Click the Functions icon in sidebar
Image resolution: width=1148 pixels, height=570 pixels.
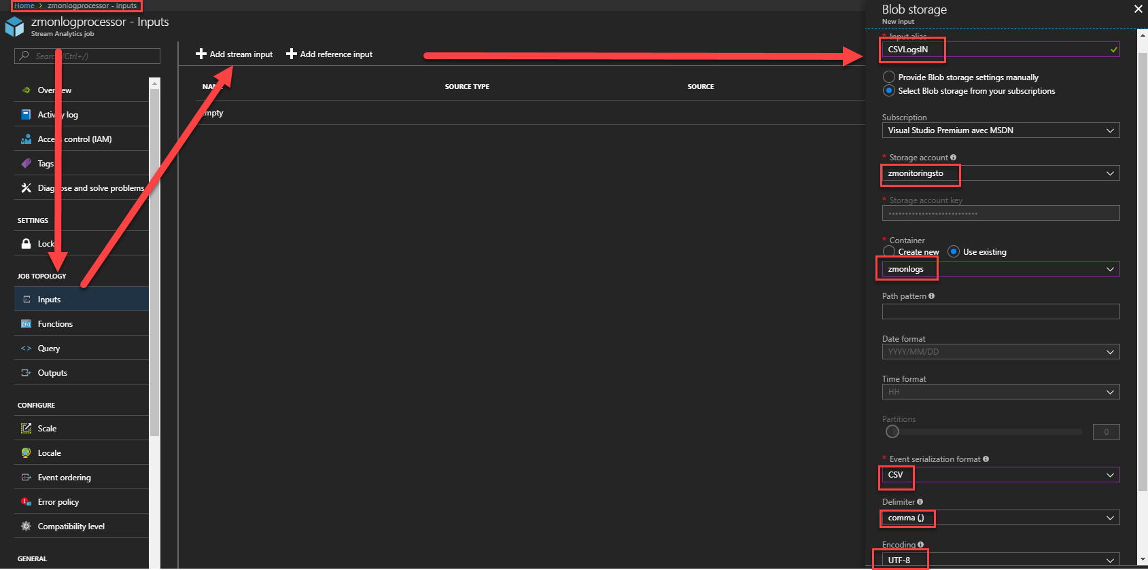26,324
